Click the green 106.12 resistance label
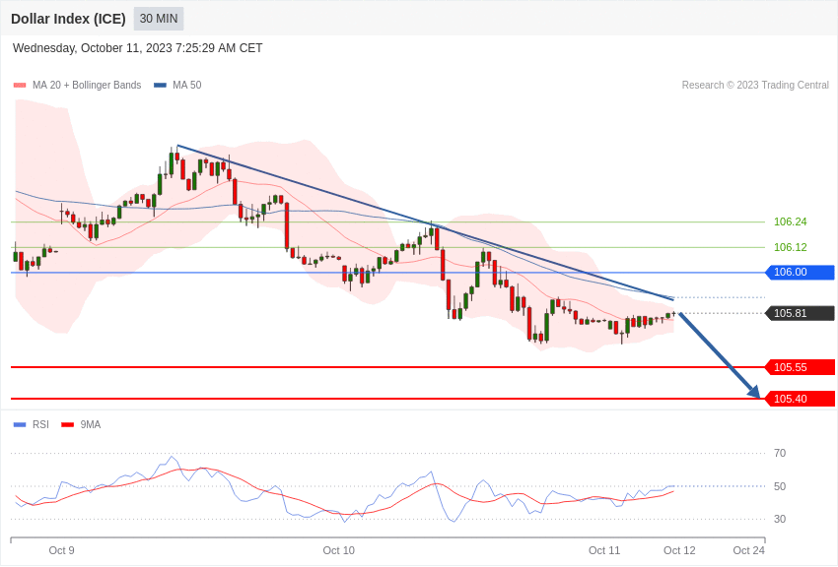 [790, 248]
